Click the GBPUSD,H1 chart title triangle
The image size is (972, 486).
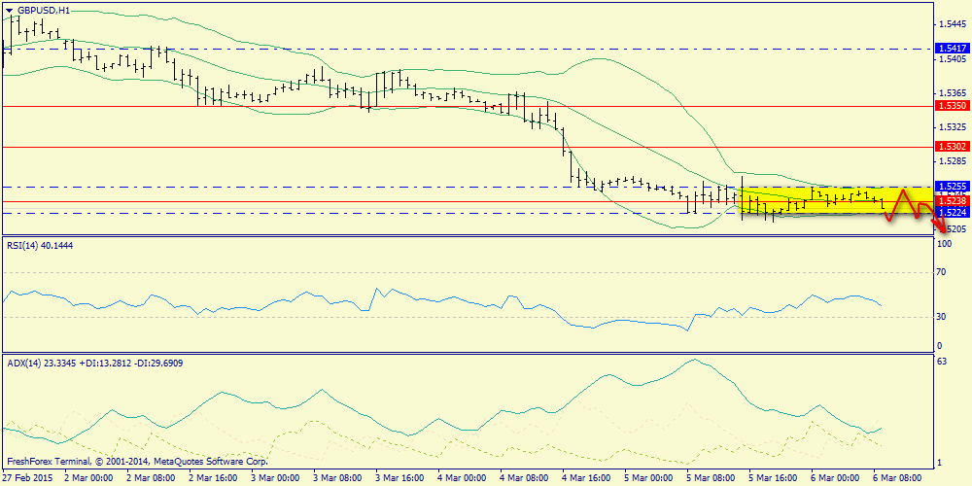tap(10, 10)
